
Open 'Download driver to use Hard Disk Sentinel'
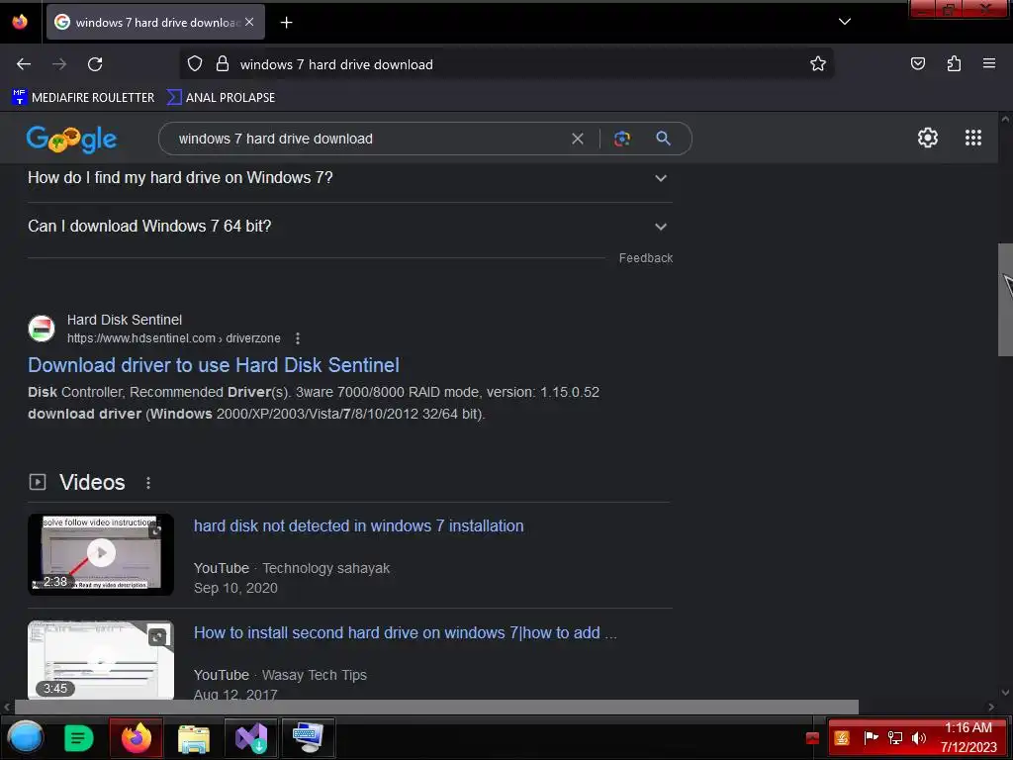[214, 365]
